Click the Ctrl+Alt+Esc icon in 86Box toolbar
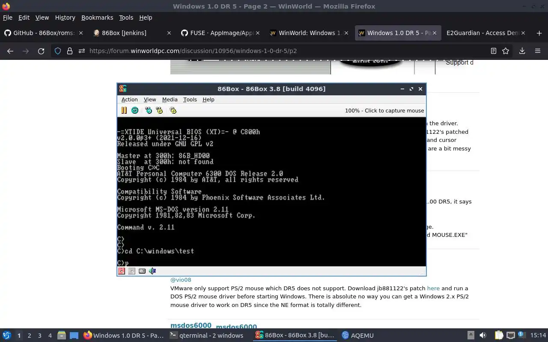The width and height of the screenshot is (548, 342). tap(159, 110)
